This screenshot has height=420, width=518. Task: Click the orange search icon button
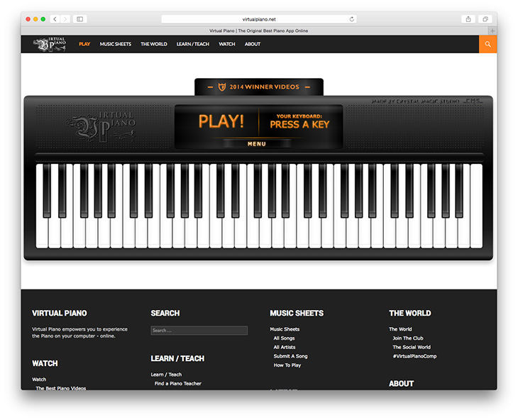[x=487, y=44]
